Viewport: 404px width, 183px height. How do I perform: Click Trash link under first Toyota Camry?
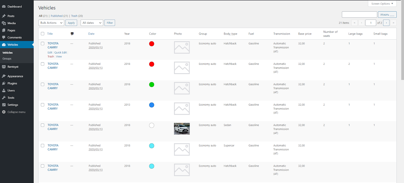point(51,56)
